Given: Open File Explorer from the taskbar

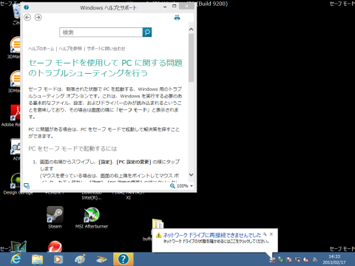Looking at the screenshot, I should [38, 259].
